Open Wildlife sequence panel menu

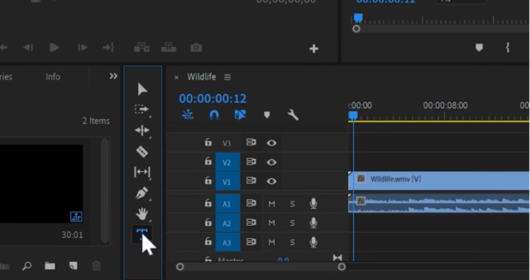pyautogui.click(x=228, y=77)
